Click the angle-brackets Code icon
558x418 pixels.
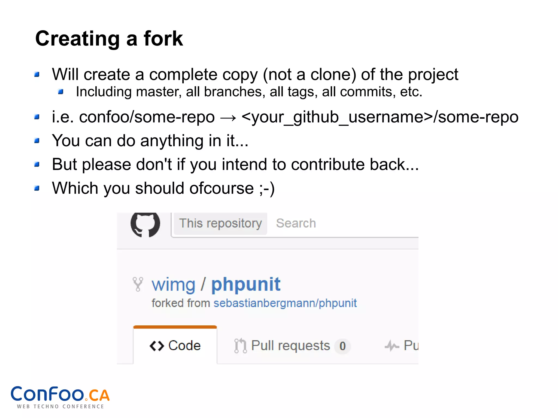[x=157, y=346]
